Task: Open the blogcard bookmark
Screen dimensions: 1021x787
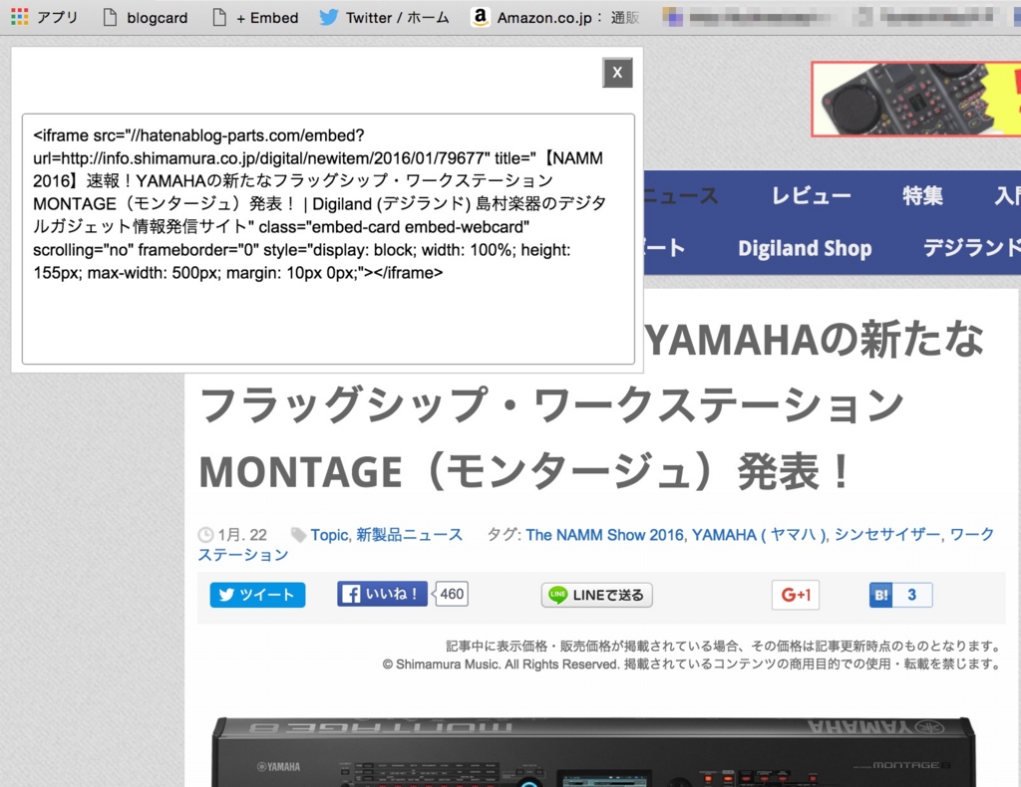Action: (146, 18)
